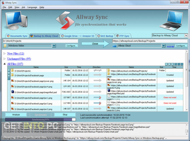Click the crossed-out direction arrow in Projects root row
The image size is (190, 141).
98,70
